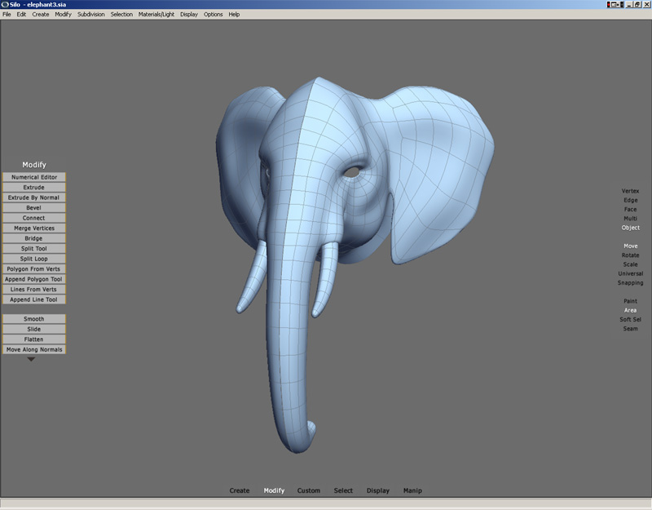Select the Append Polygon Tool
Viewport: 652px width, 510px height.
34,279
